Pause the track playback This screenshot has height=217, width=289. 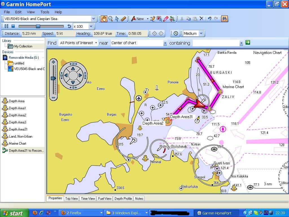6,26
